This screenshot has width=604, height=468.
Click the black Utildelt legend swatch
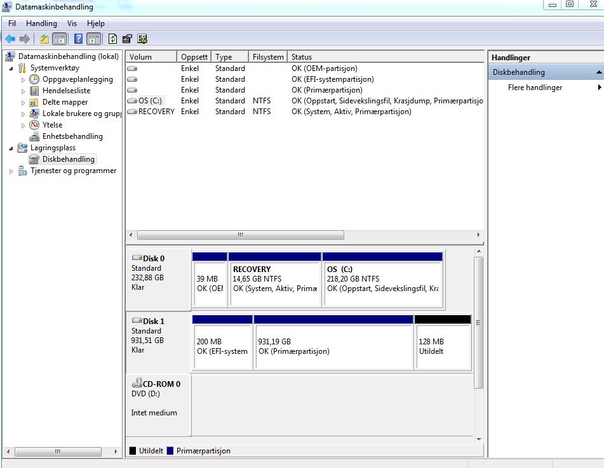click(x=133, y=451)
